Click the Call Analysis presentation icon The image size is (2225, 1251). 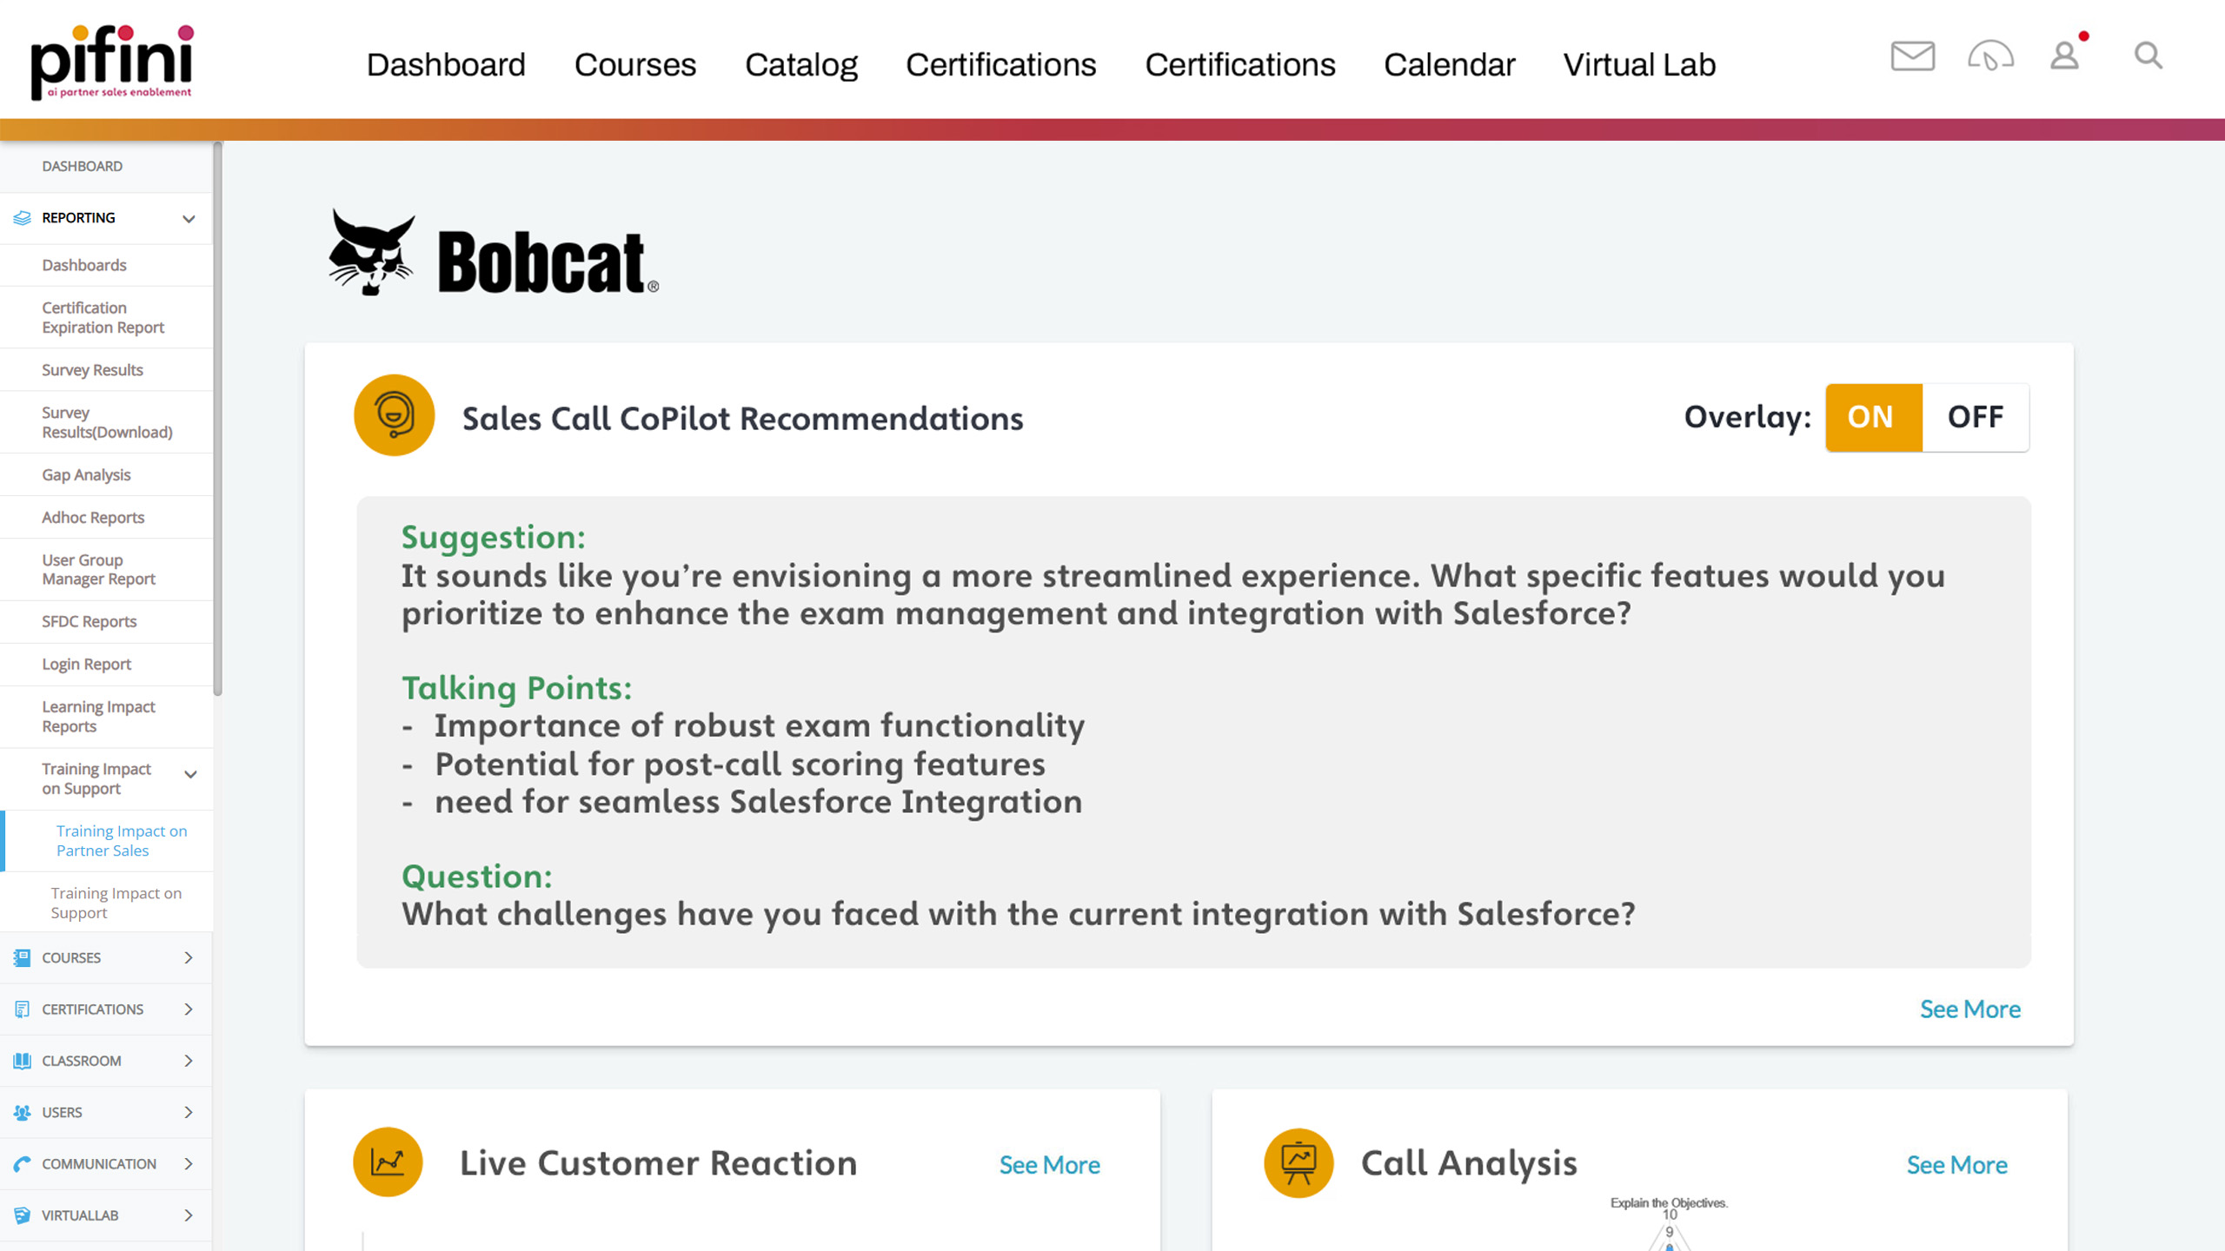(1298, 1162)
